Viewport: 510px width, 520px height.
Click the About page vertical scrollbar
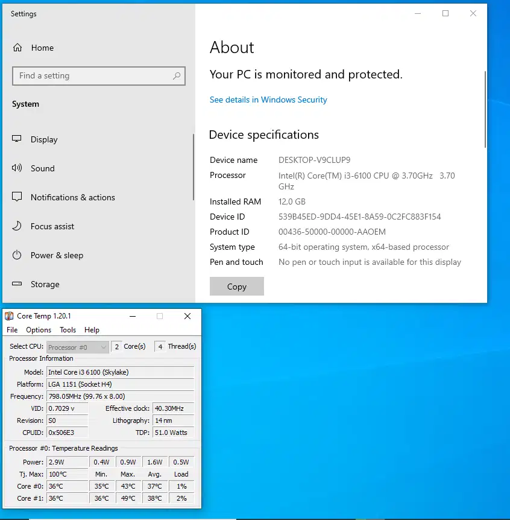pos(485,109)
